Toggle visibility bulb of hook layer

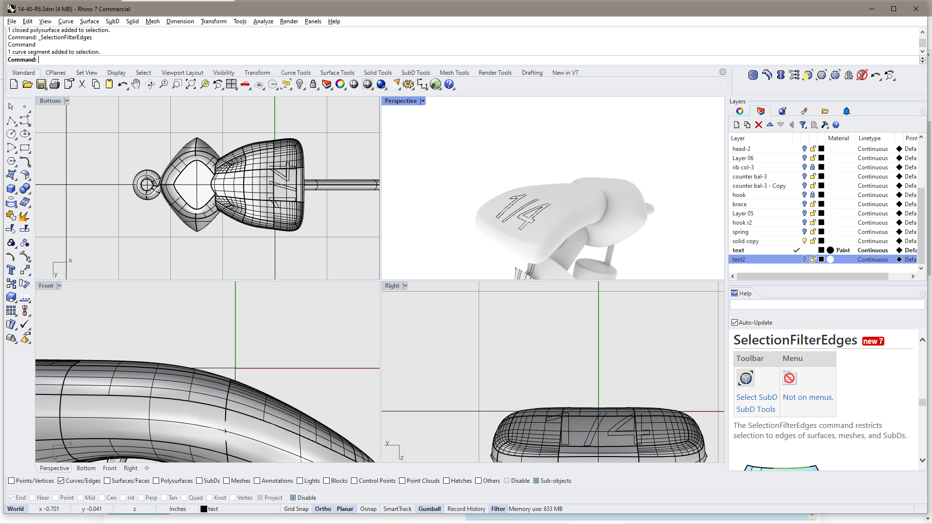coord(804,195)
